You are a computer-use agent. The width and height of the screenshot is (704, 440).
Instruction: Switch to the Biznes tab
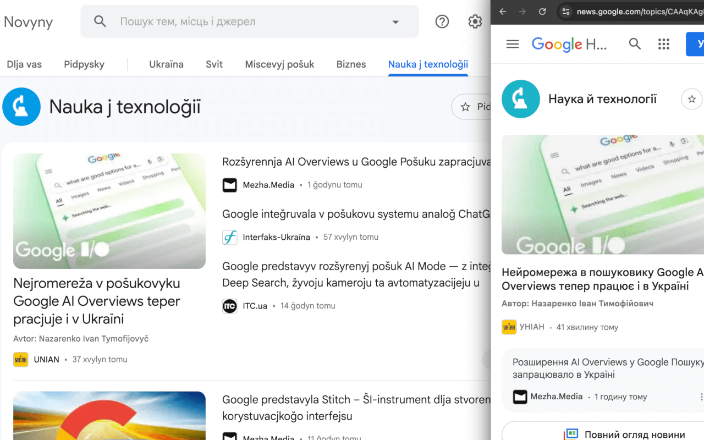click(351, 64)
